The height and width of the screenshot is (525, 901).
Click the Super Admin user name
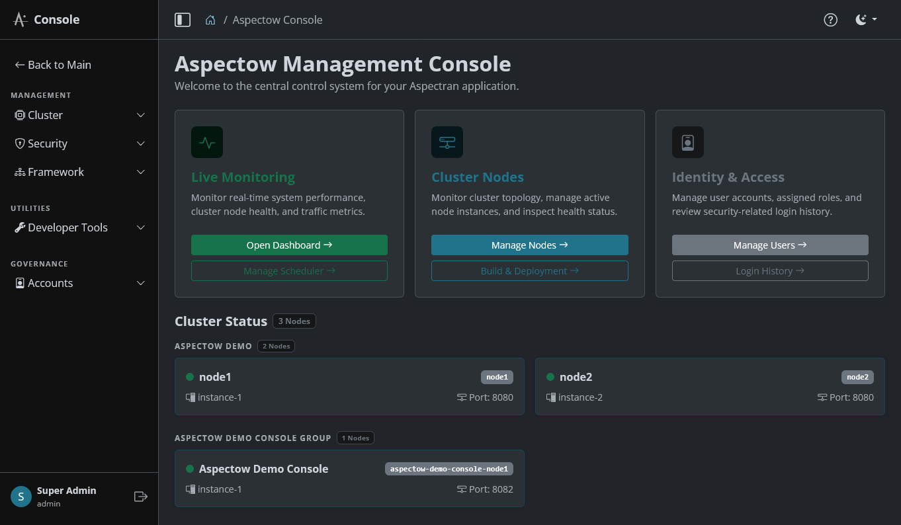click(67, 491)
